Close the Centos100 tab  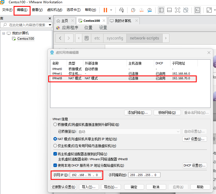[104, 21]
